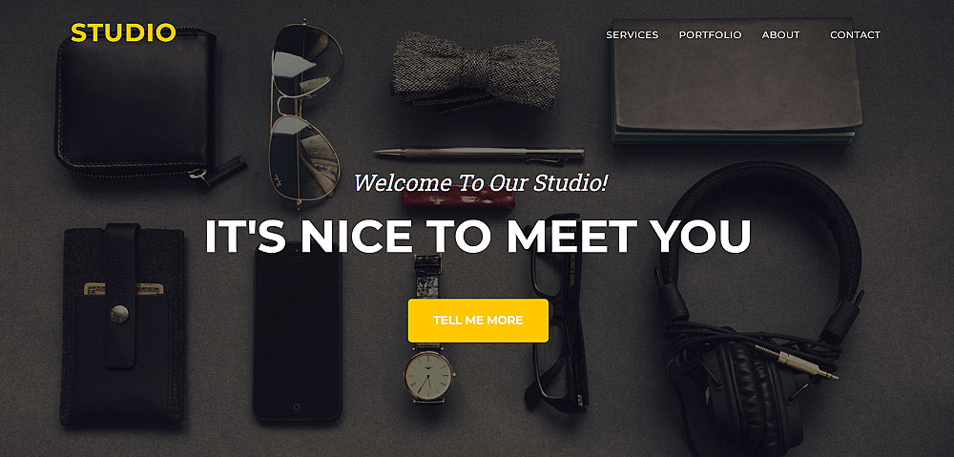Screen dimensions: 954x457
Task: Open the About nav link
Action: tap(780, 35)
